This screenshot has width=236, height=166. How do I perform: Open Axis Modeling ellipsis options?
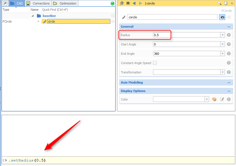[x=229, y=83]
